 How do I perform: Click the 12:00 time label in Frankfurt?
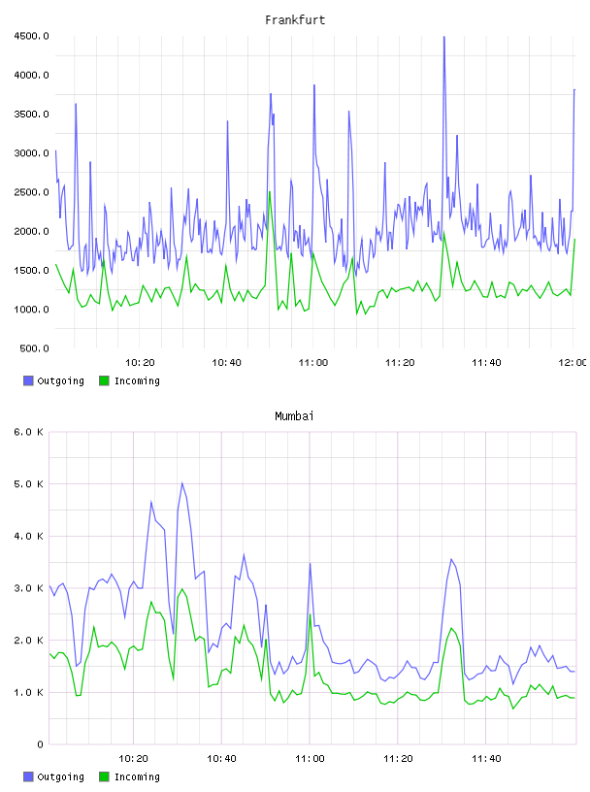point(573,363)
